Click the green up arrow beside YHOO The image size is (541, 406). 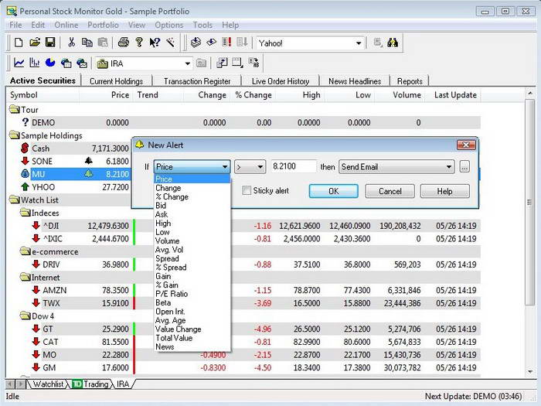[25, 187]
